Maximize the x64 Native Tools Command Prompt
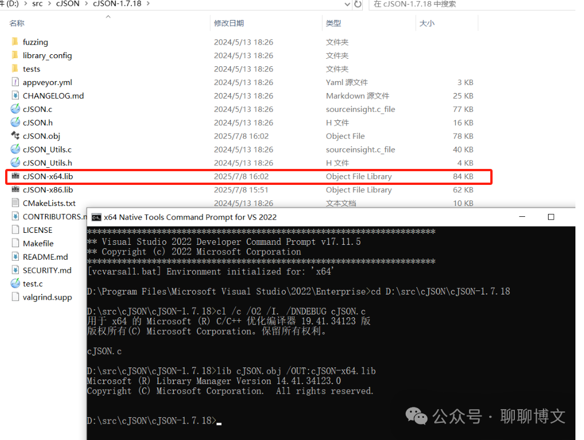The image size is (584, 440). [x=551, y=216]
